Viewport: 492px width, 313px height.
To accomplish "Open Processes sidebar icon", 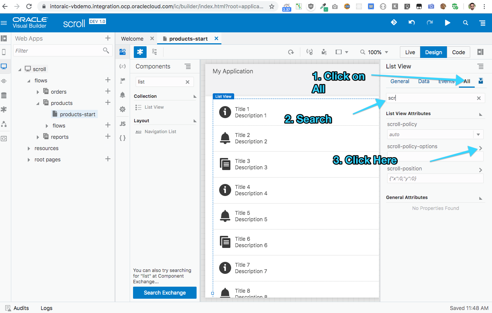I will (x=4, y=124).
